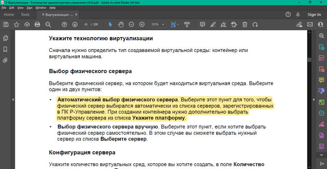The height and width of the screenshot is (169, 327).
Task: Go to the next page arrow
Action: pyautogui.click(x=75, y=24)
